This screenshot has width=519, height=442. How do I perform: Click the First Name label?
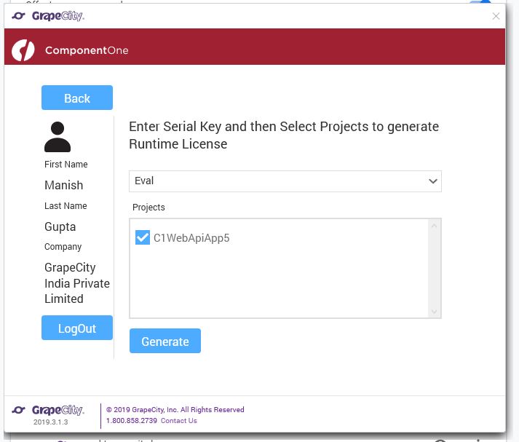coord(66,165)
